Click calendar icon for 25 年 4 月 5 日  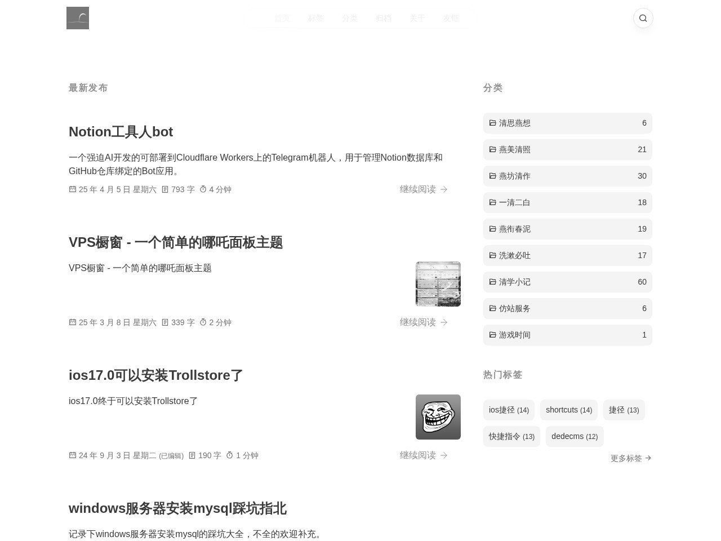tap(73, 189)
